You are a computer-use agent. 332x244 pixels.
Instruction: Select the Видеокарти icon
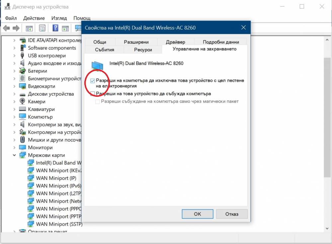[x=23, y=86]
